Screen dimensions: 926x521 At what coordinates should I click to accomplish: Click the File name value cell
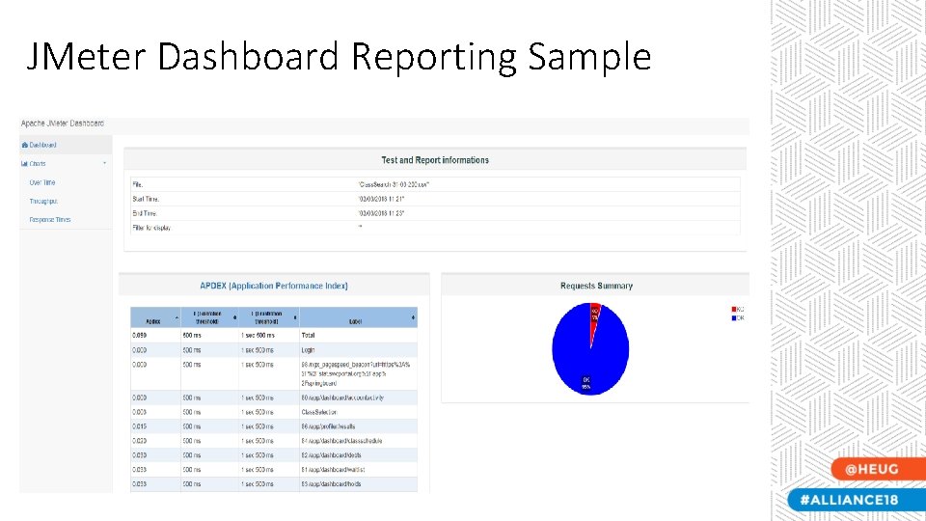394,185
